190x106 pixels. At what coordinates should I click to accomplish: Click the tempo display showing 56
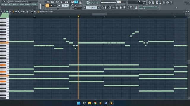[65, 5]
